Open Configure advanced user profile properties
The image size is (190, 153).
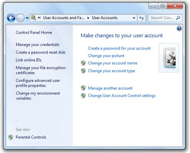click(x=38, y=83)
